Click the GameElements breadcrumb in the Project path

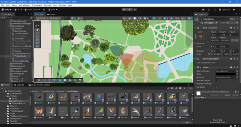pyautogui.click(x=48, y=91)
